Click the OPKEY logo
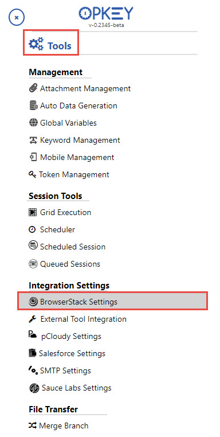220x437 pixels. click(106, 13)
